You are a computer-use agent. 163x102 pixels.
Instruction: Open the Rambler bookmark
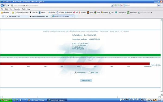(x=68, y=13)
